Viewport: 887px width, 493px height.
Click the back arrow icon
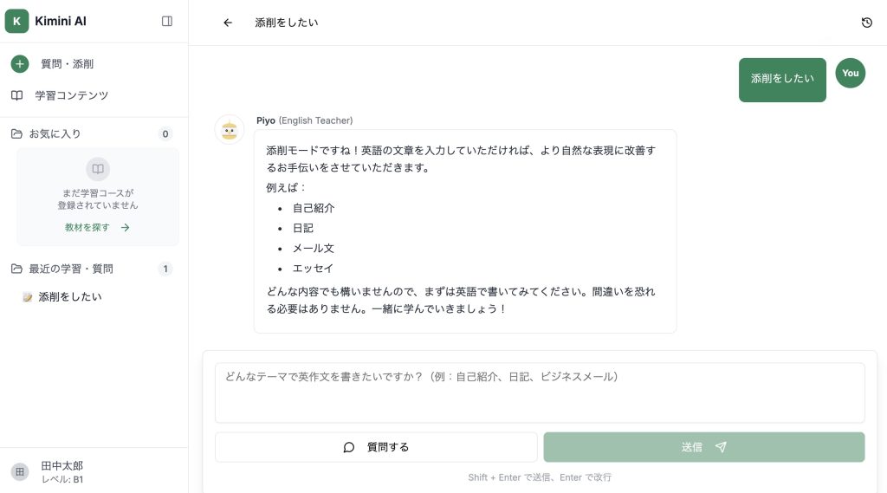228,23
